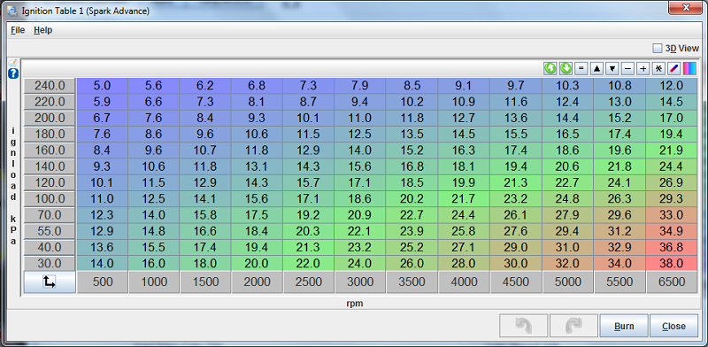Viewport: 708px width, 347px height.
Task: Click the plus (add) toolbar icon
Action: tap(643, 69)
